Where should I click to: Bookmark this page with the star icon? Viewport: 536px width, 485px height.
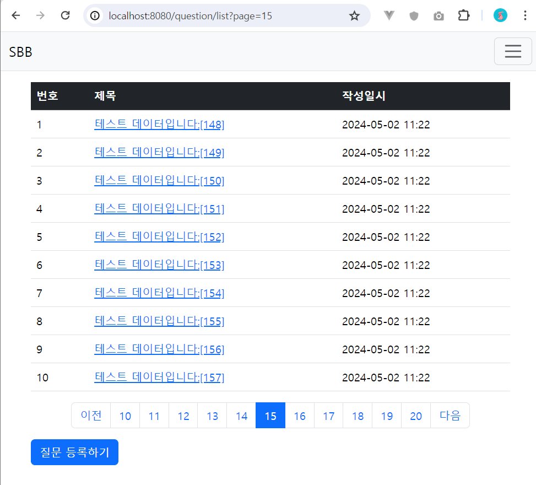[354, 16]
